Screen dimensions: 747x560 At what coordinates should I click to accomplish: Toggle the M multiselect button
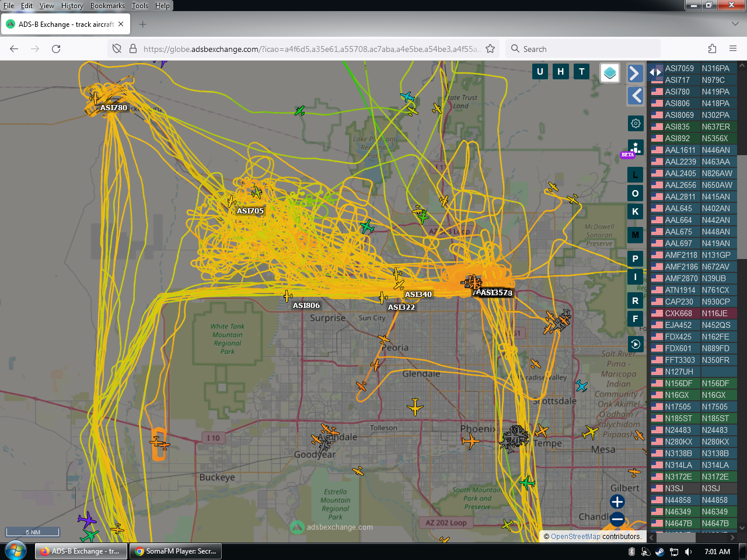coord(636,235)
